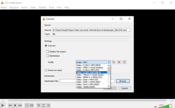
Task: Enable the Deinterlace checkbox
Action: click(x=48, y=56)
